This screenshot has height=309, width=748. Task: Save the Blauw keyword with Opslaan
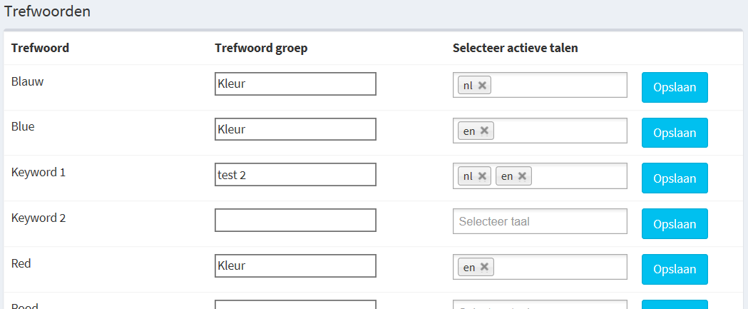(675, 87)
